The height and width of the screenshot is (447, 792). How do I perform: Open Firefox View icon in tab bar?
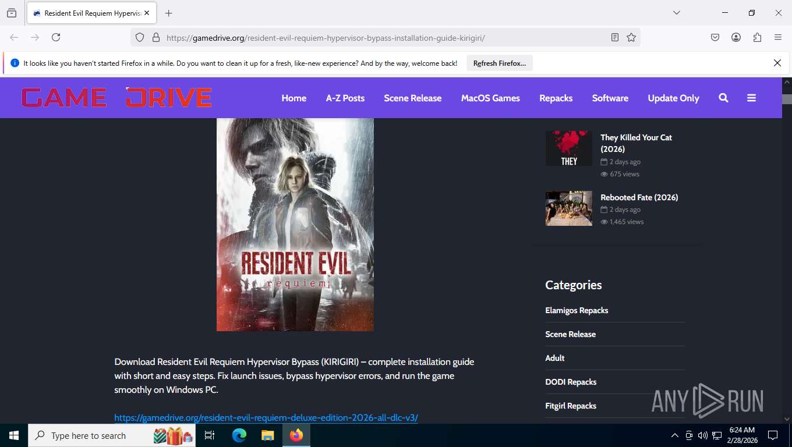point(12,13)
